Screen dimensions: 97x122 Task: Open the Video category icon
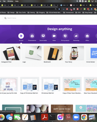pyautogui.click(x=54, y=36)
